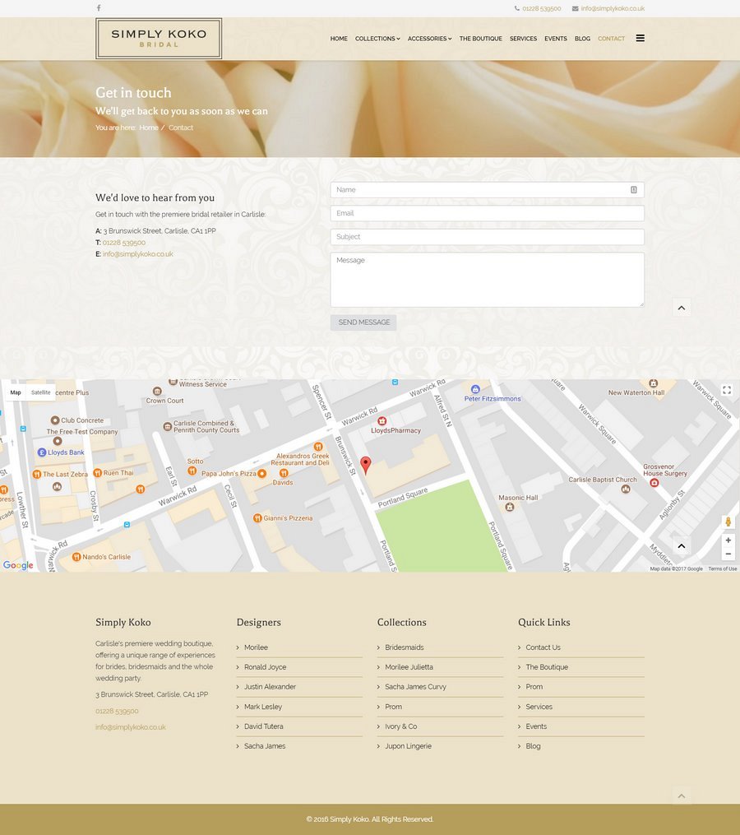This screenshot has width=740, height=835.
Task: Click the Simply Koko Bridal logo
Action: pos(159,39)
